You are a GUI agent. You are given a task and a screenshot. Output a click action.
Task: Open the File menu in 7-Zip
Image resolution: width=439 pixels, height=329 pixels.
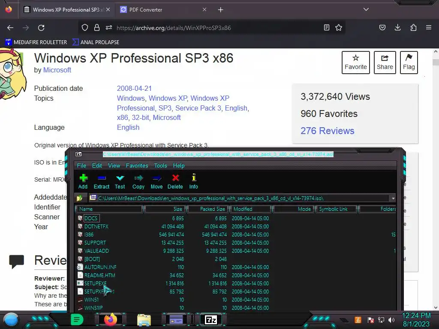coord(81,166)
